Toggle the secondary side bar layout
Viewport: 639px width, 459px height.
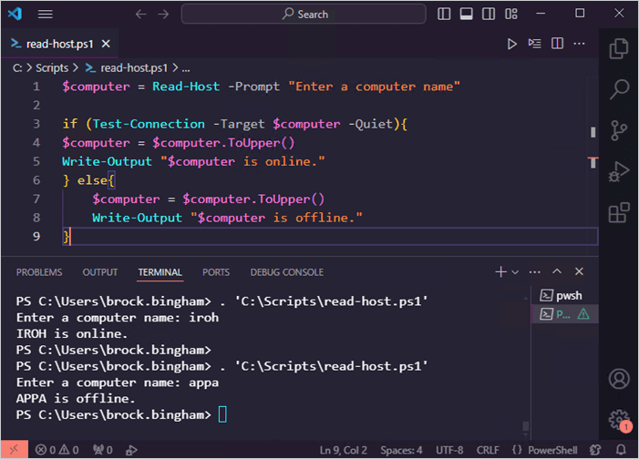(489, 15)
